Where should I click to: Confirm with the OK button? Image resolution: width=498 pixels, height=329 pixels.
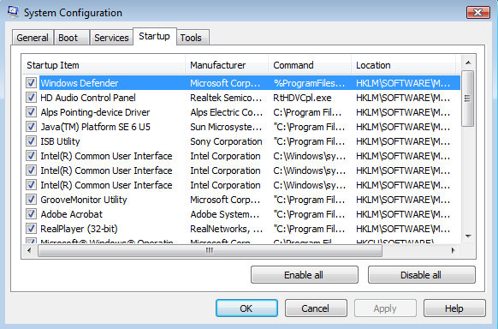(x=246, y=308)
